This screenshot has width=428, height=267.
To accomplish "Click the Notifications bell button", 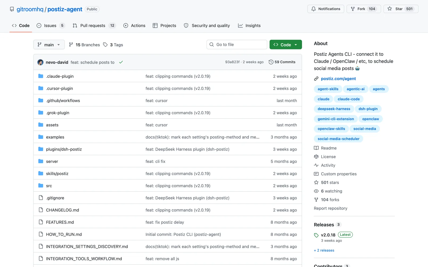I will pos(326,9).
